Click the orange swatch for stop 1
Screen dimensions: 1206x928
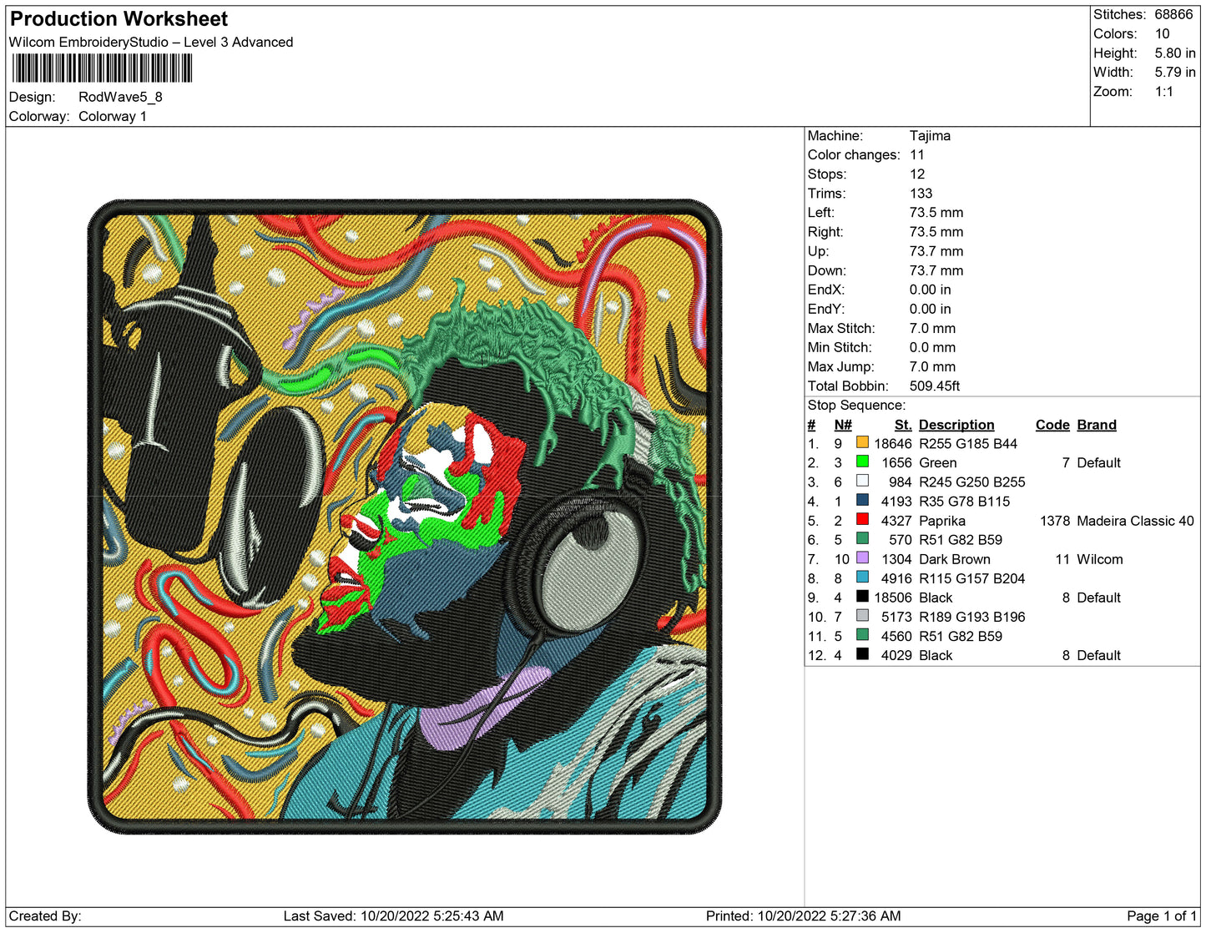coord(862,442)
